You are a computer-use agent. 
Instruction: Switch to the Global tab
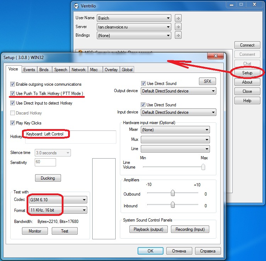tap(127, 70)
